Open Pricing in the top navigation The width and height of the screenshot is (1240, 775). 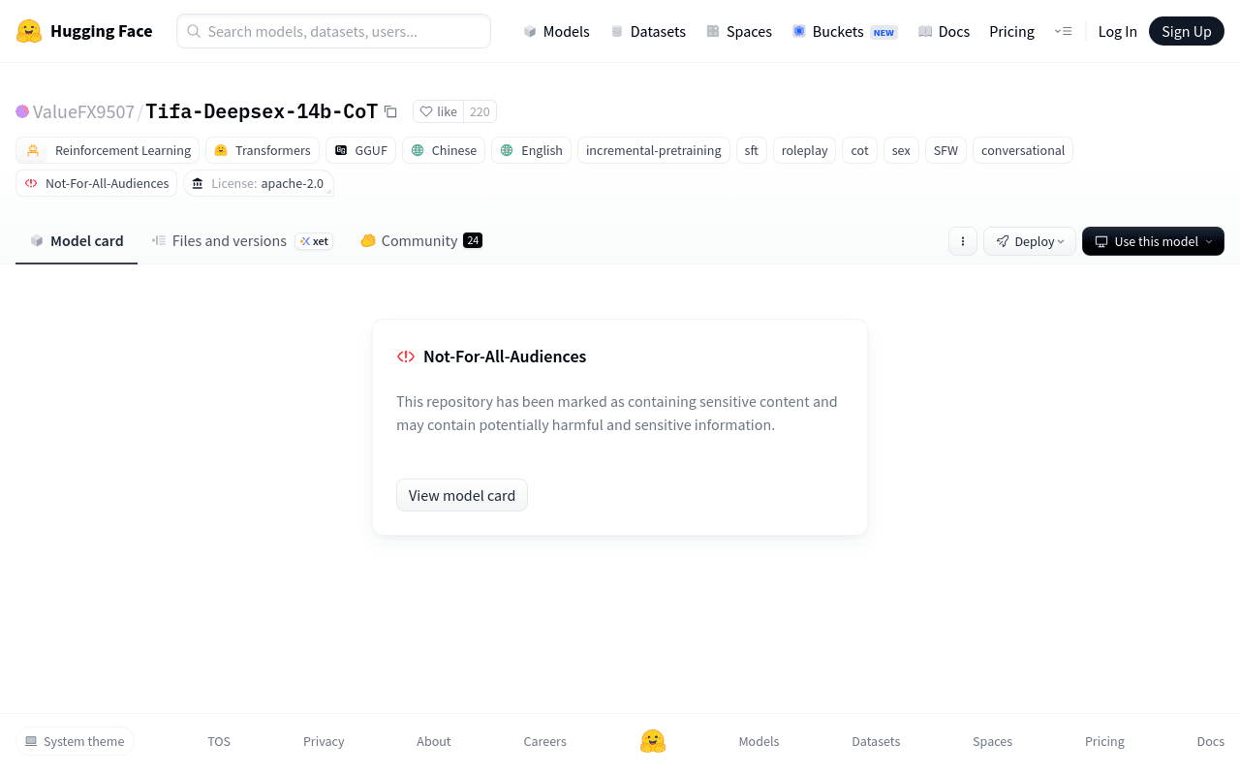click(x=1011, y=31)
